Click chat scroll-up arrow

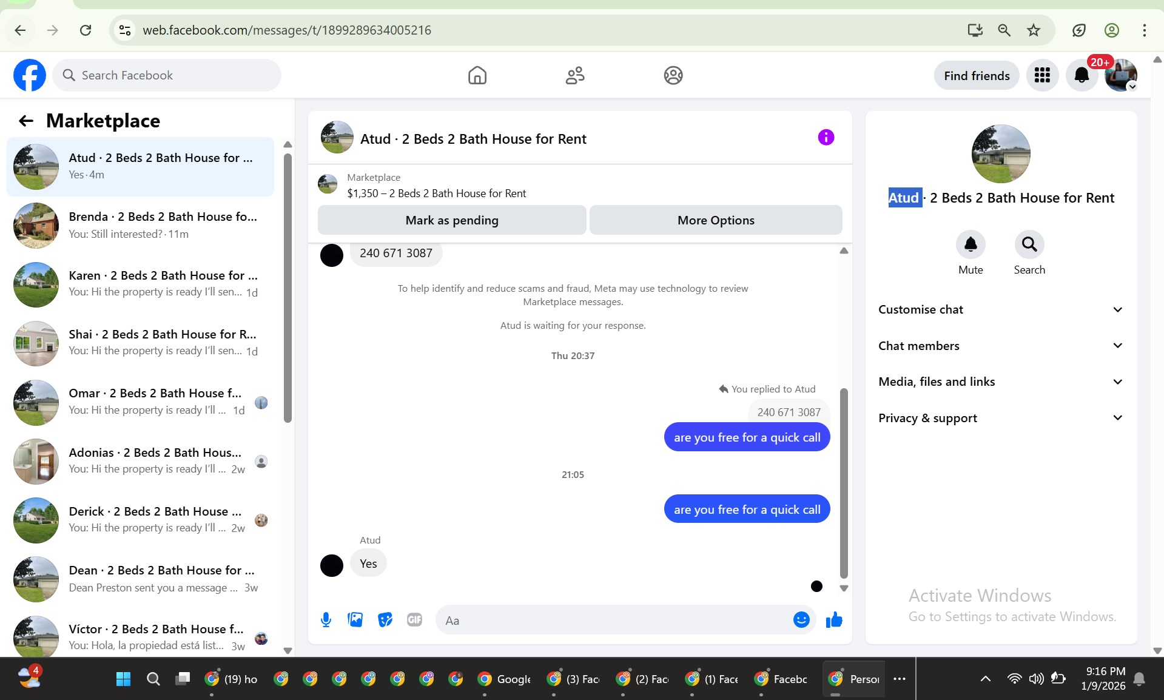click(844, 251)
